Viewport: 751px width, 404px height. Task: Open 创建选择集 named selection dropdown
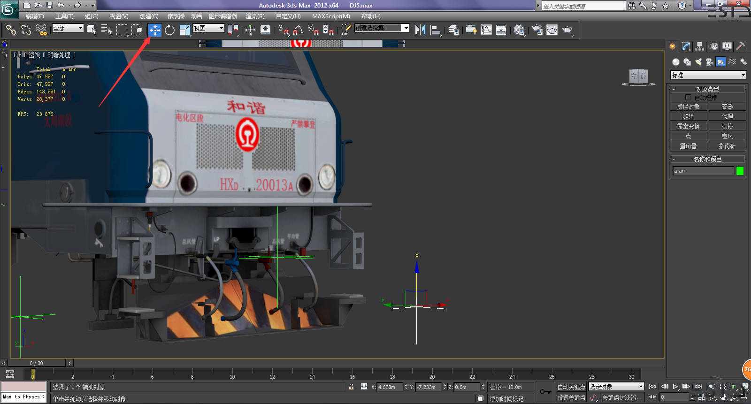coord(382,28)
